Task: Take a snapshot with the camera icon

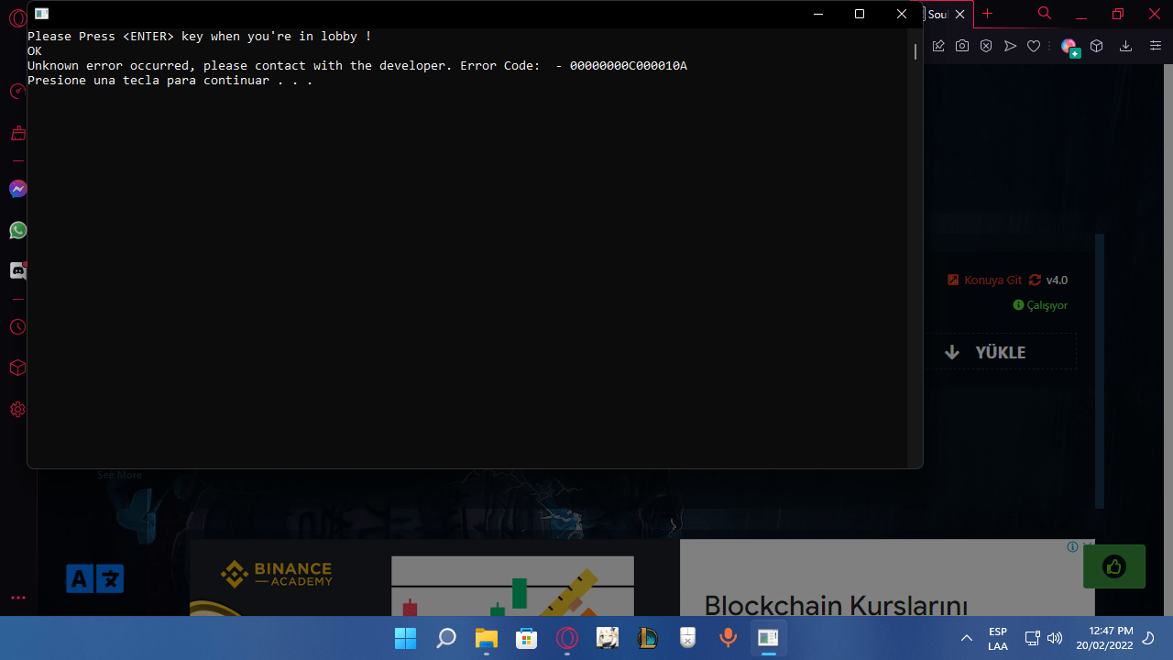Action: coord(962,46)
